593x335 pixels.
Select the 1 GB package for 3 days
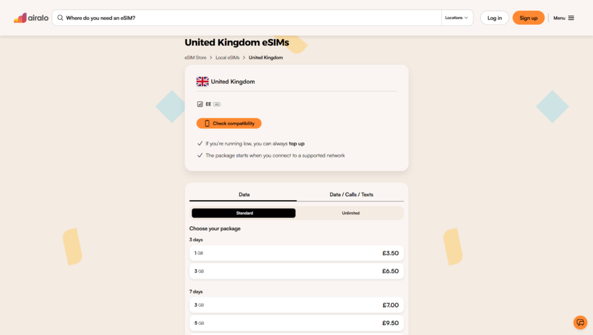[x=296, y=253]
